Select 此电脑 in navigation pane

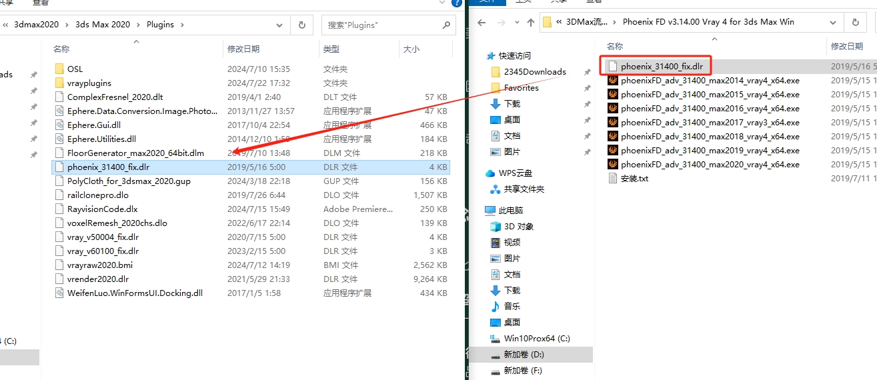click(511, 210)
